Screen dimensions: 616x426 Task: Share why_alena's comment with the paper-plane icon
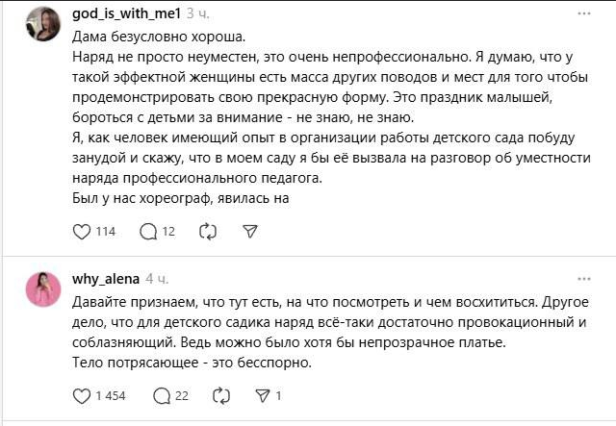pos(264,395)
